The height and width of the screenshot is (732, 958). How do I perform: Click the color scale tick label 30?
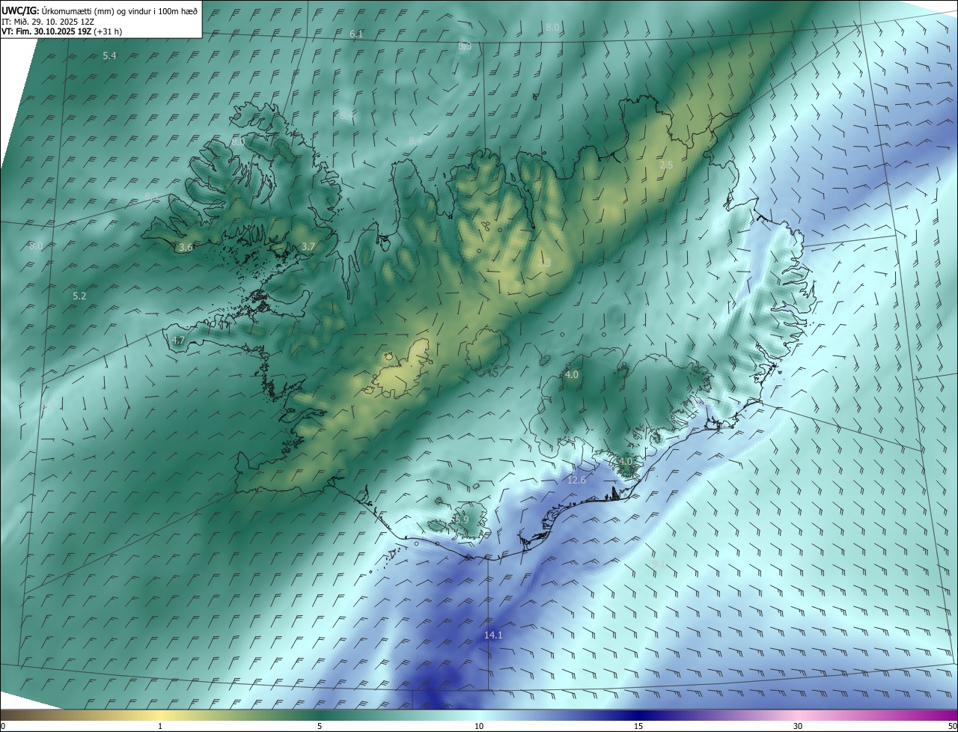[798, 726]
